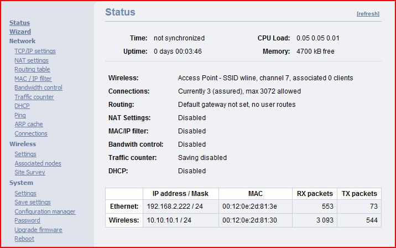Open Settings under the Wireless section
The width and height of the screenshot is (396, 248).
(25, 154)
